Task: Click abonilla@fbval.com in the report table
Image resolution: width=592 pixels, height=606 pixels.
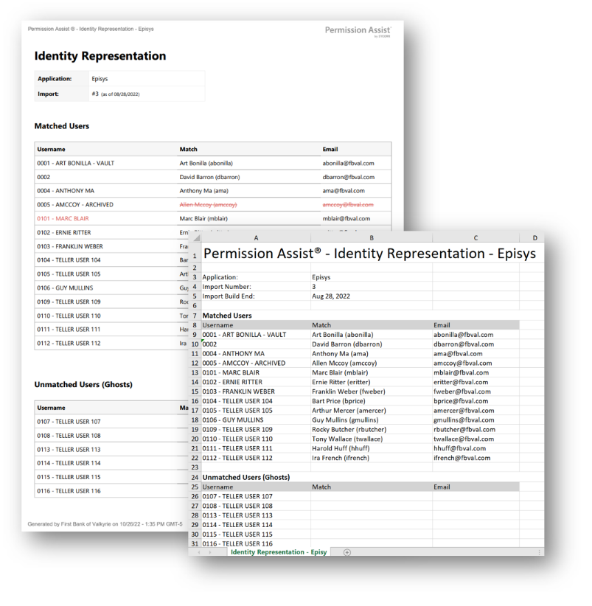Action: 348,163
